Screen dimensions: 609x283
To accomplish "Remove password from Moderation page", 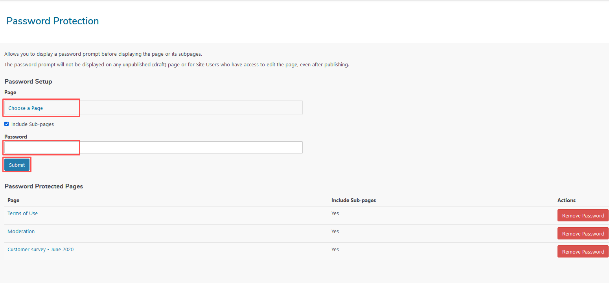I will click(x=583, y=234).
